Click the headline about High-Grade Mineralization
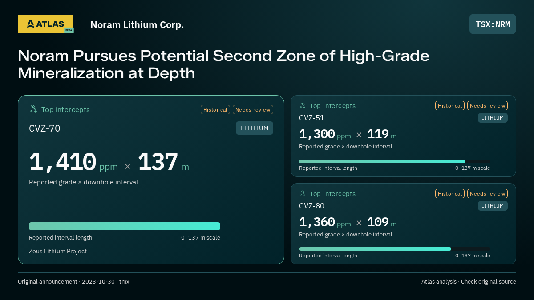This screenshot has height=300, width=534. click(223, 64)
